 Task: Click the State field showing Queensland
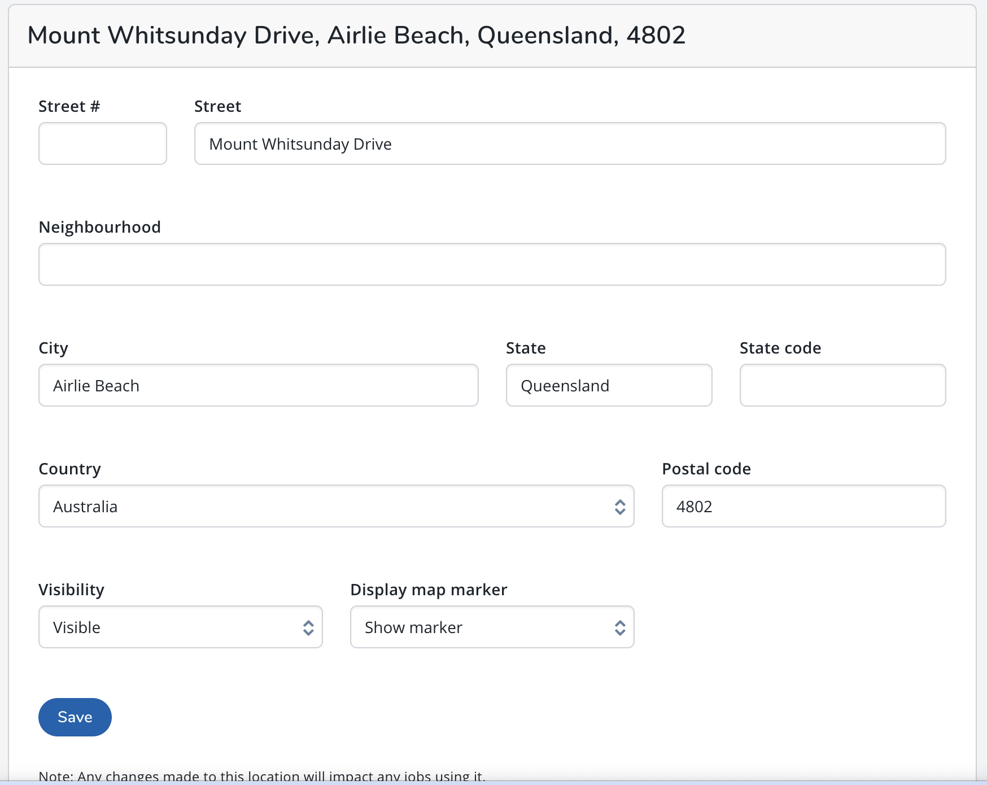click(x=608, y=385)
